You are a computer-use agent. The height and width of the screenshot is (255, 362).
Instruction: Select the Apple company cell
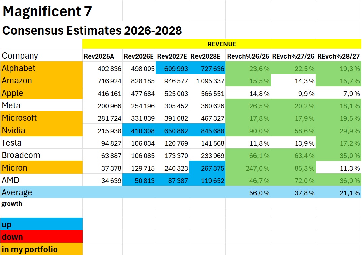(41, 93)
